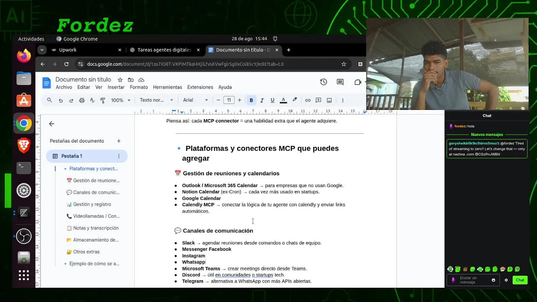
Task: Open the Insertar menu
Action: [x=116, y=87]
